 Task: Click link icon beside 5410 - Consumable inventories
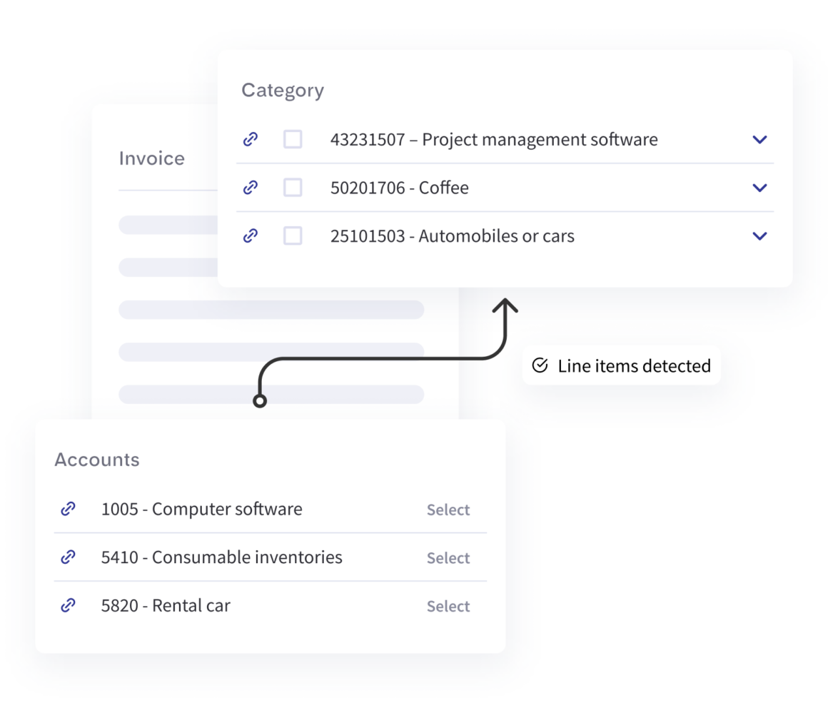point(68,557)
